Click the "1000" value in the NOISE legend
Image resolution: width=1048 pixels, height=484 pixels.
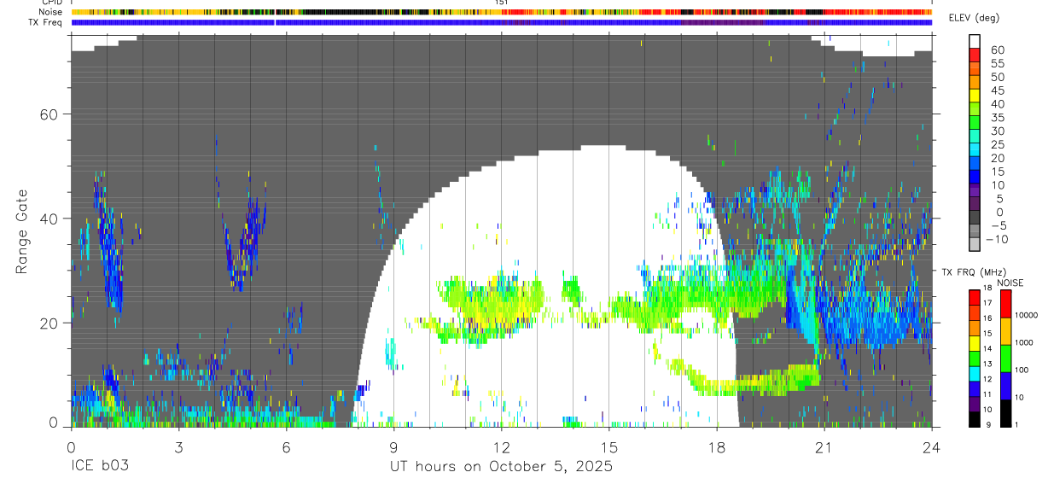click(1024, 343)
